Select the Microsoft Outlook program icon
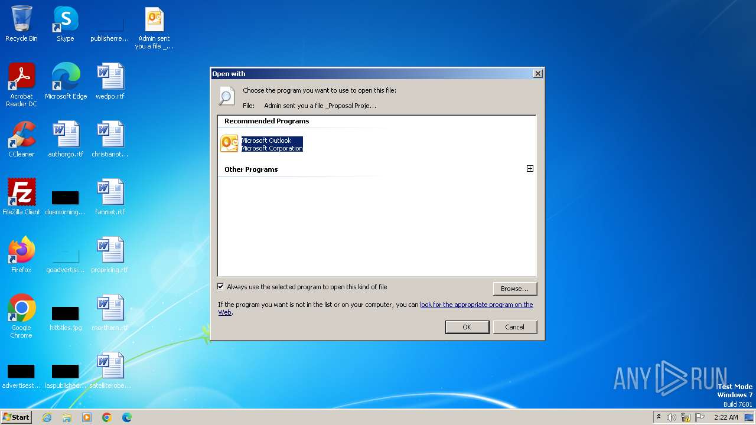 coord(229,143)
